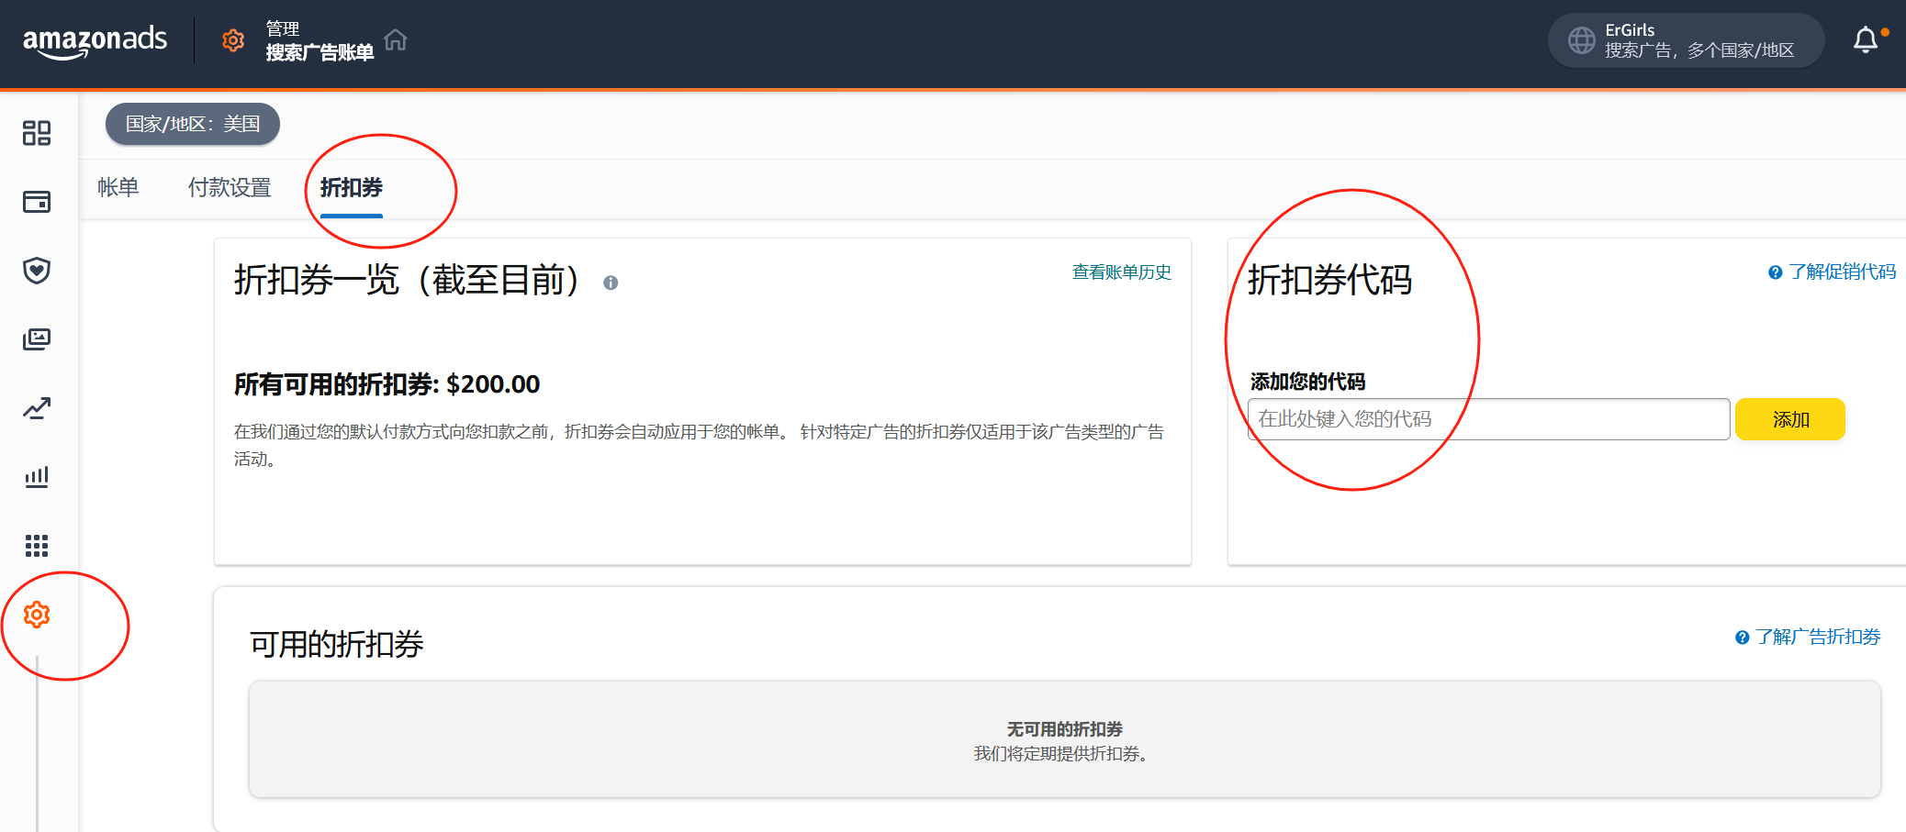1906x832 pixels.
Task: Go to the home icon in header
Action: (x=396, y=39)
